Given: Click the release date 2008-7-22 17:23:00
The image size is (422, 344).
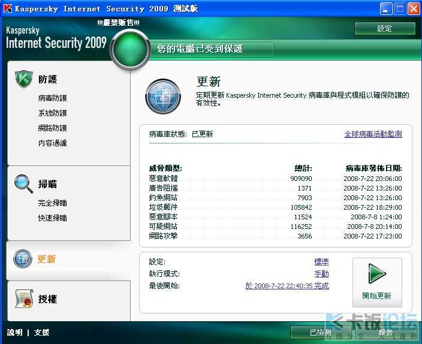Looking at the screenshot, I should (x=373, y=236).
